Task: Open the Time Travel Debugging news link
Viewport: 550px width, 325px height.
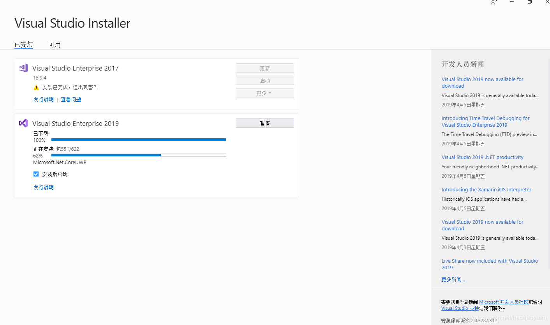Action: (x=485, y=122)
